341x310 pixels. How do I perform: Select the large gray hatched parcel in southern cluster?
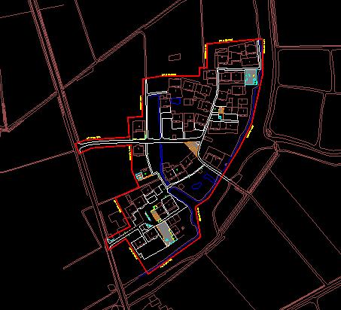[x=165, y=233]
